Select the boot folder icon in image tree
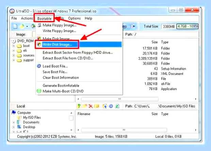211x151 pixels. click(x=19, y=46)
